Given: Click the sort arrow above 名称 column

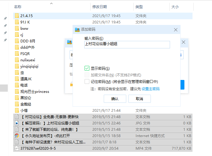Looking at the screenshot, I should coord(51,4).
